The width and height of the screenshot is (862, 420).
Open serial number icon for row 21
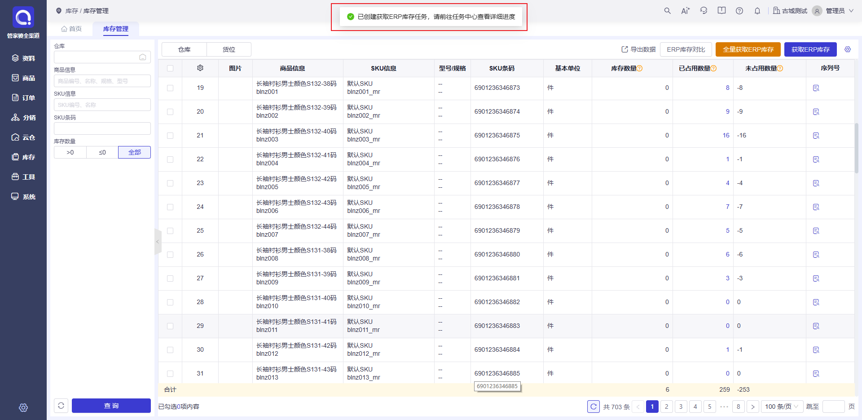tap(816, 136)
